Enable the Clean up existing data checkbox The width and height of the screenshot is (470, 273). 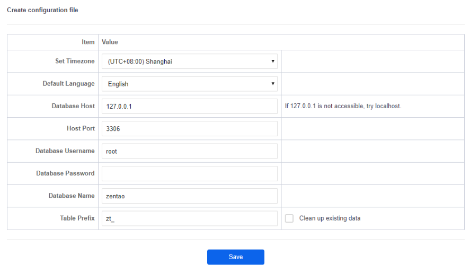point(289,218)
